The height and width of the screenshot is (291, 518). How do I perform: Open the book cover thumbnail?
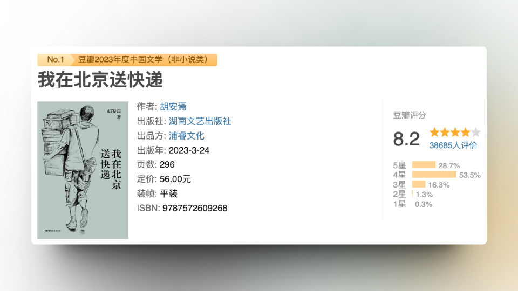[x=83, y=170]
